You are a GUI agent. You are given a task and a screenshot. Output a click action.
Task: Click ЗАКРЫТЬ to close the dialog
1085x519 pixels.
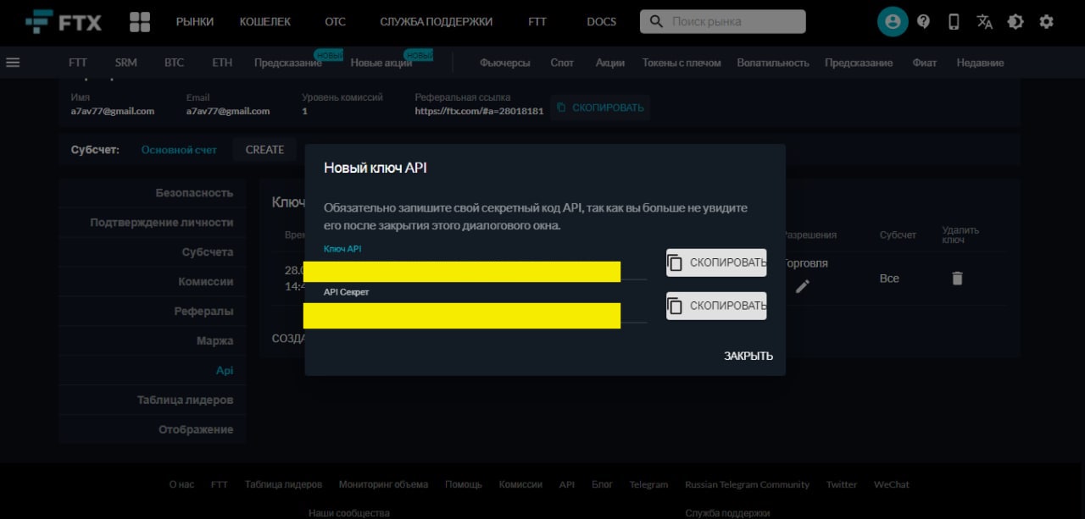point(747,356)
